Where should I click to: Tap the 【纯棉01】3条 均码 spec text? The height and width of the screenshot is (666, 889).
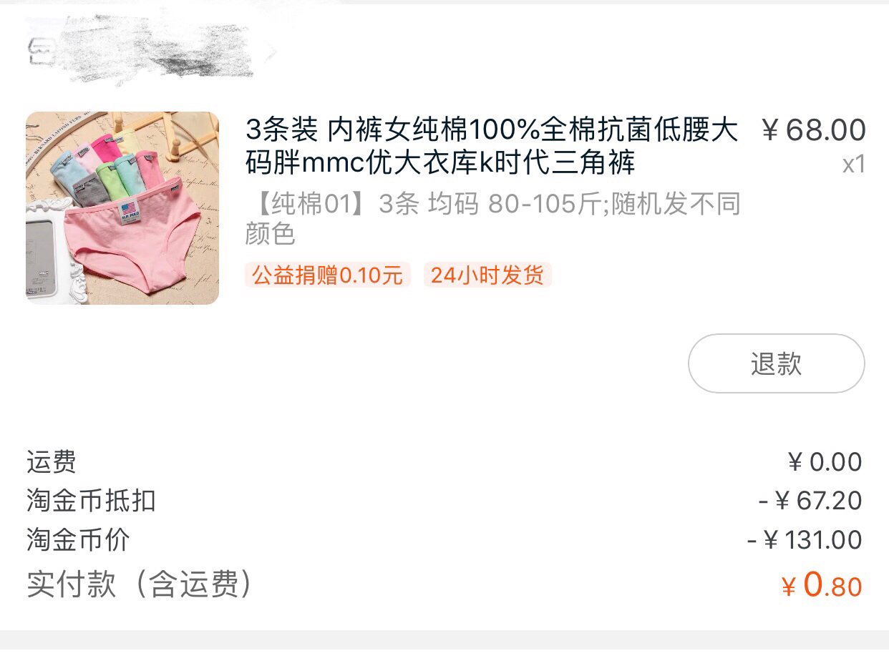(493, 219)
